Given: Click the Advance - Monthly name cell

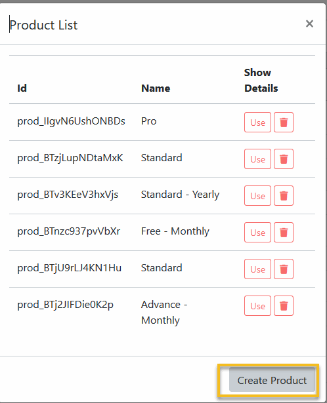Looking at the screenshot, I should [x=164, y=313].
